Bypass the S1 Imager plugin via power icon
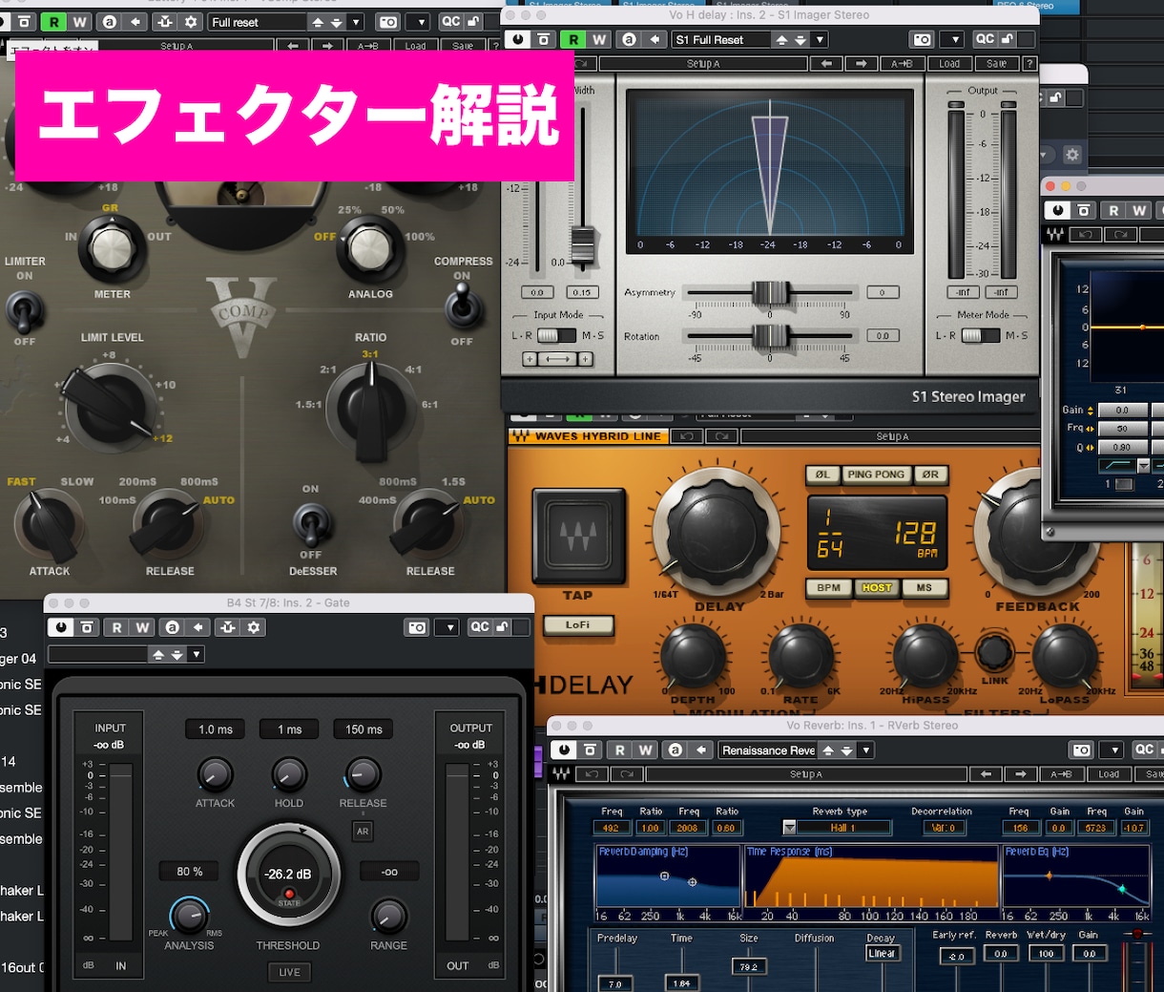The width and height of the screenshot is (1164, 992). tap(517, 39)
